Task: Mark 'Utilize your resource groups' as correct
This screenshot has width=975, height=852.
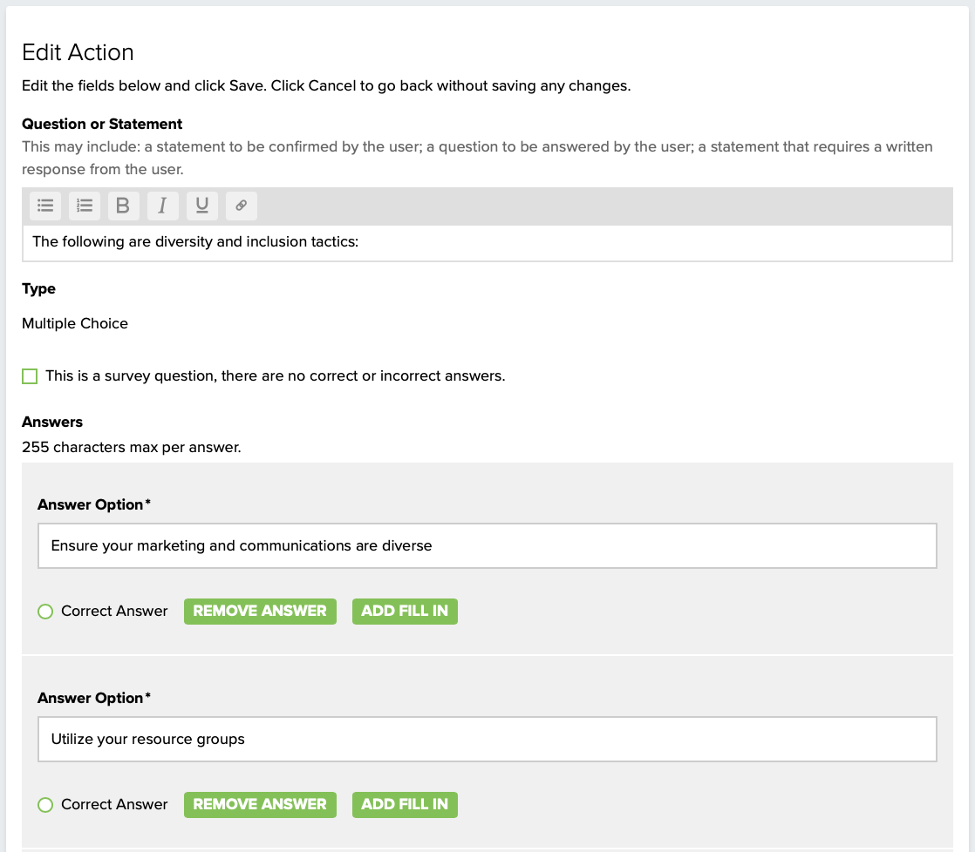Action: pos(46,805)
